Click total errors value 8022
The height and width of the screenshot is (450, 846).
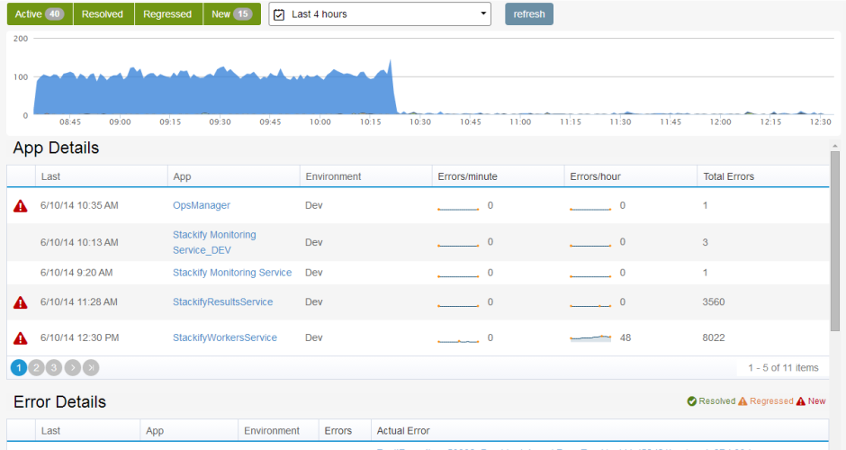pos(714,337)
